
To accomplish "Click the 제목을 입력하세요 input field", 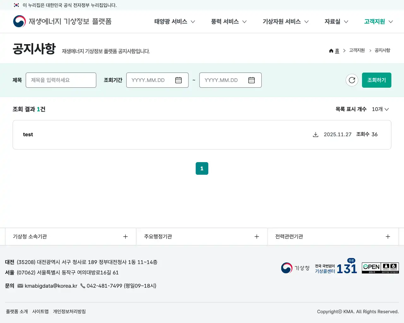I will [x=61, y=80].
